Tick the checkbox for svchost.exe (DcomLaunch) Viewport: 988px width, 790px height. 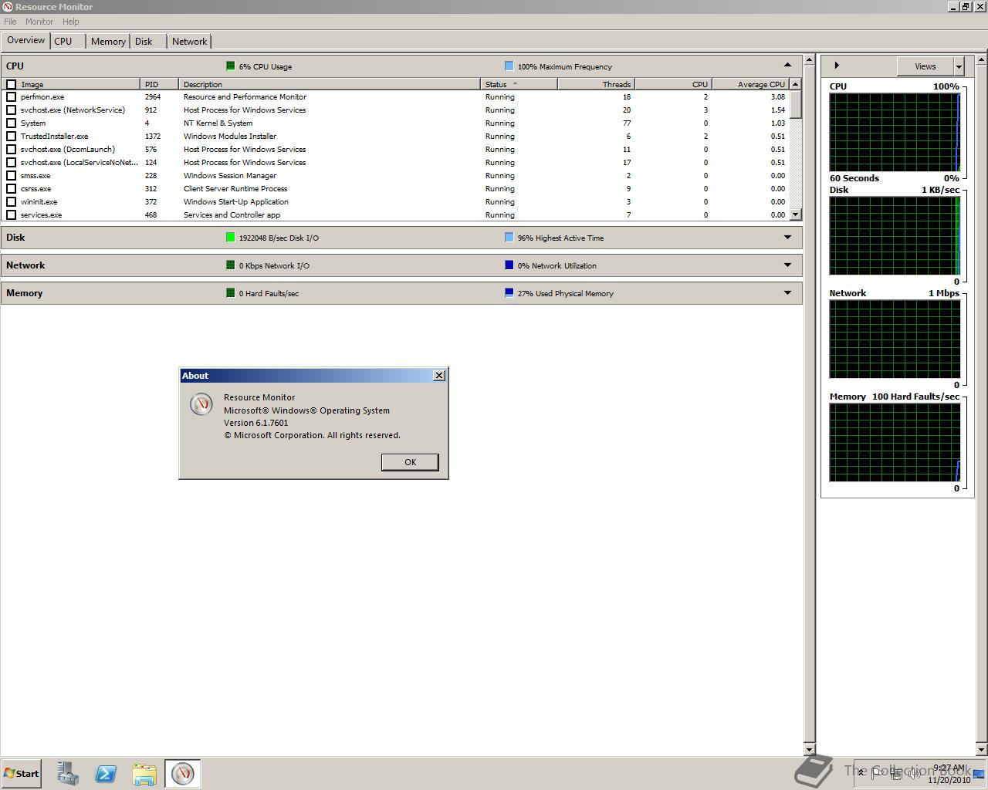(x=12, y=150)
